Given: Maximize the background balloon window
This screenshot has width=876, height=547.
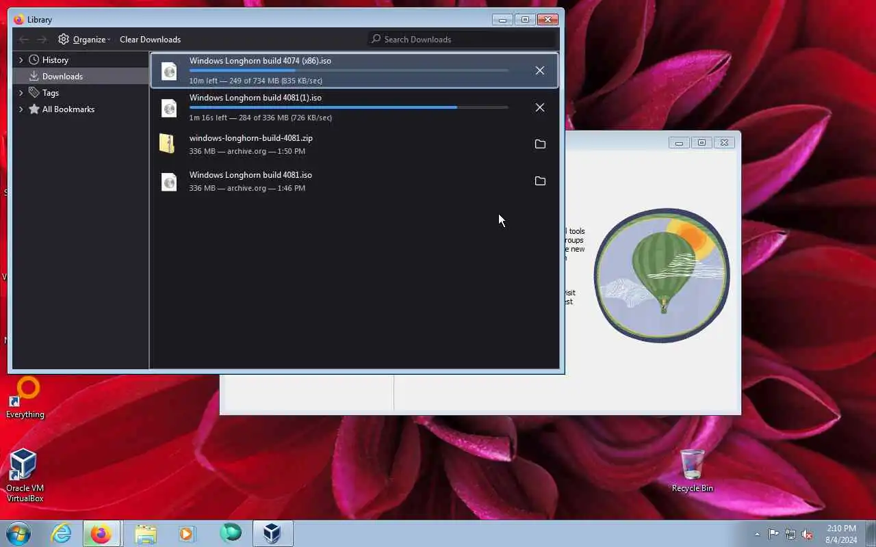Looking at the screenshot, I should [x=701, y=142].
